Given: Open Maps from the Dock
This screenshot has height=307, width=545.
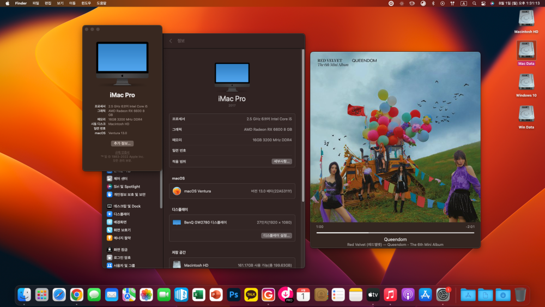Looking at the screenshot, I should point(129,295).
